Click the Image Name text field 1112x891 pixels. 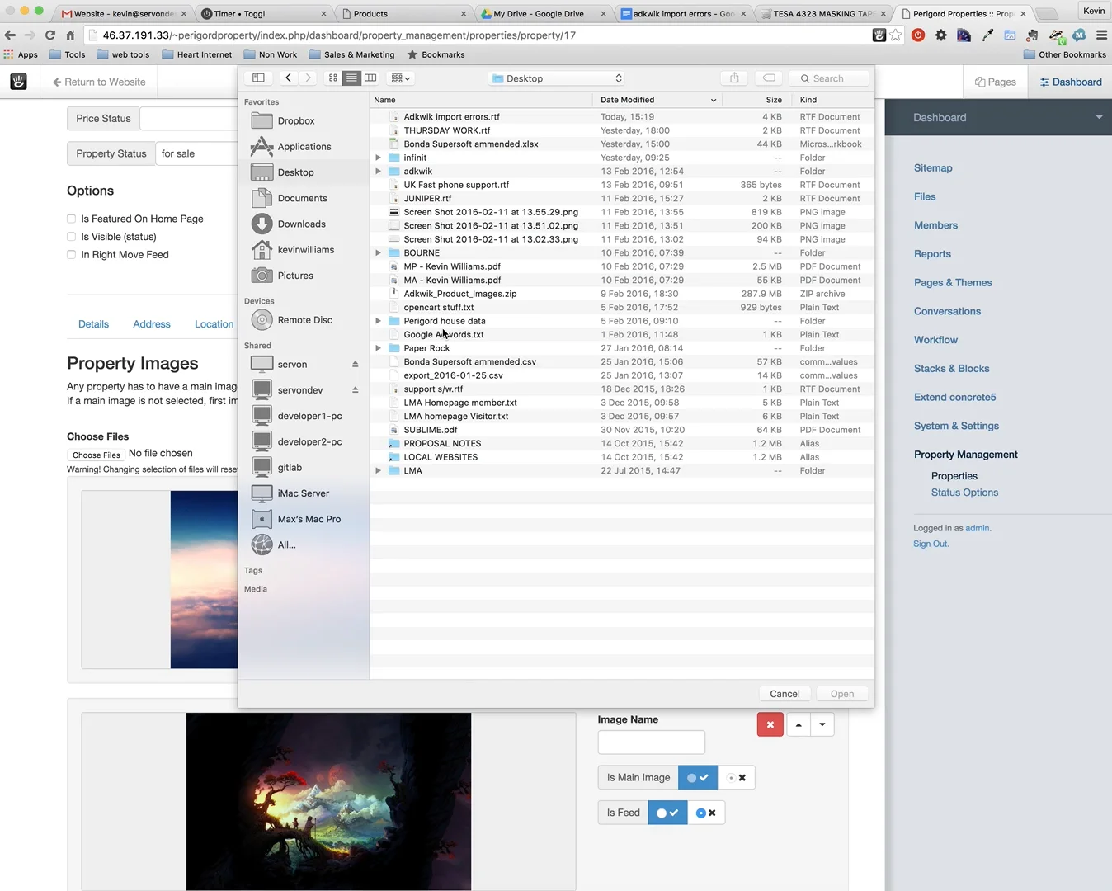[652, 742]
